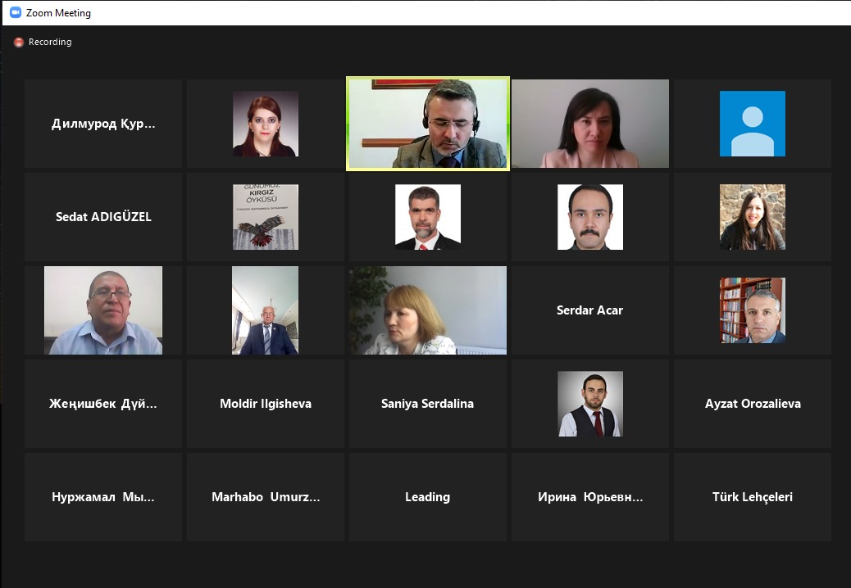
Task: Click the Türk Lehçeleri participant tile
Action: click(753, 497)
